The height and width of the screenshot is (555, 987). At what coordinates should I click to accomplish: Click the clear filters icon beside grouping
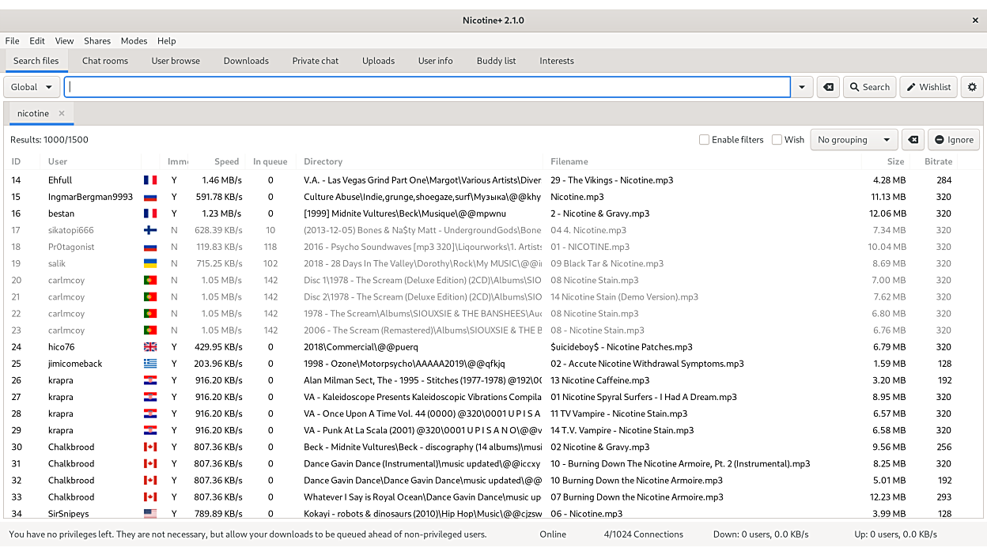[x=913, y=140]
